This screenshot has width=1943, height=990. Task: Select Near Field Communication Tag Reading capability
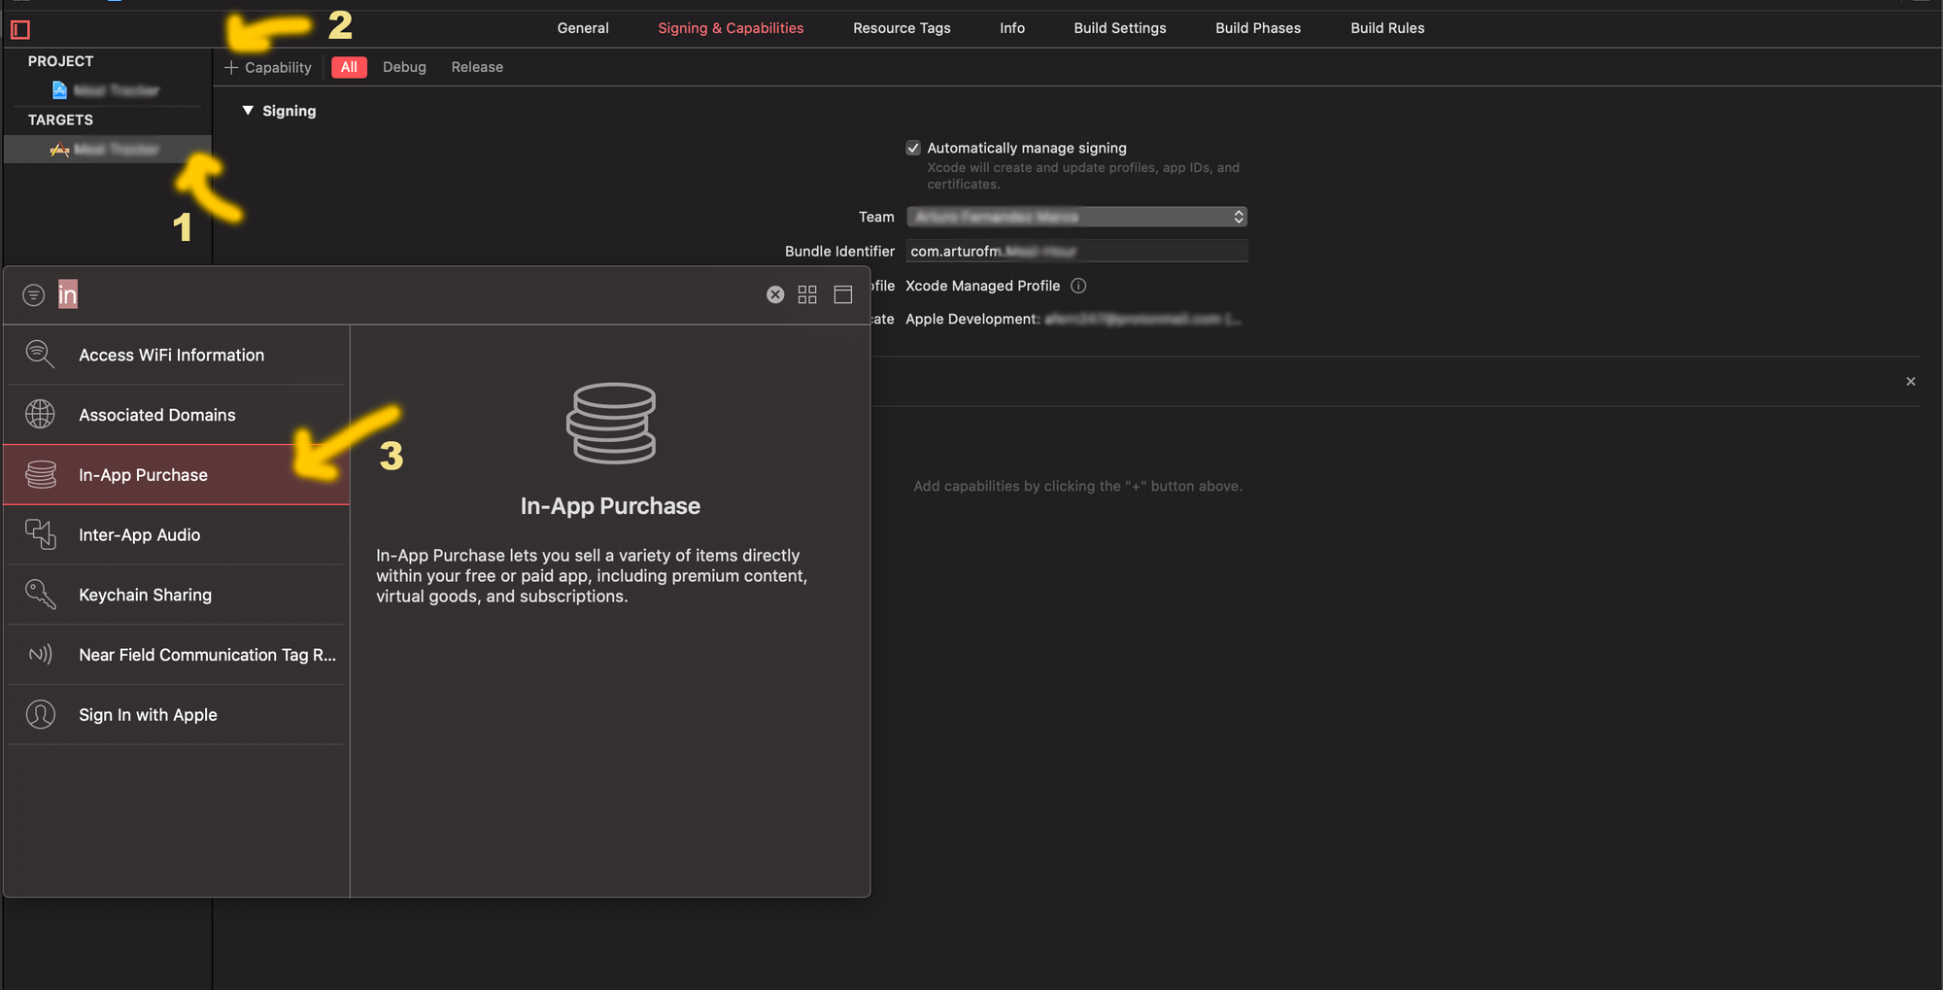pyautogui.click(x=176, y=655)
